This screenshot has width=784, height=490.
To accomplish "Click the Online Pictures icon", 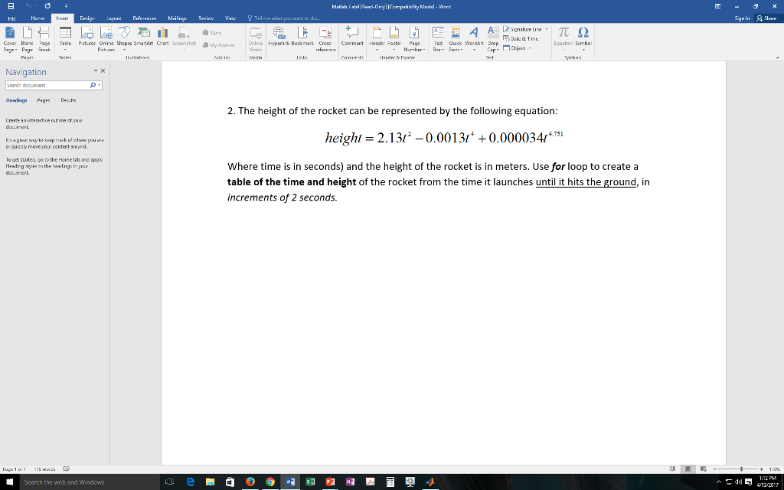I will (x=106, y=39).
